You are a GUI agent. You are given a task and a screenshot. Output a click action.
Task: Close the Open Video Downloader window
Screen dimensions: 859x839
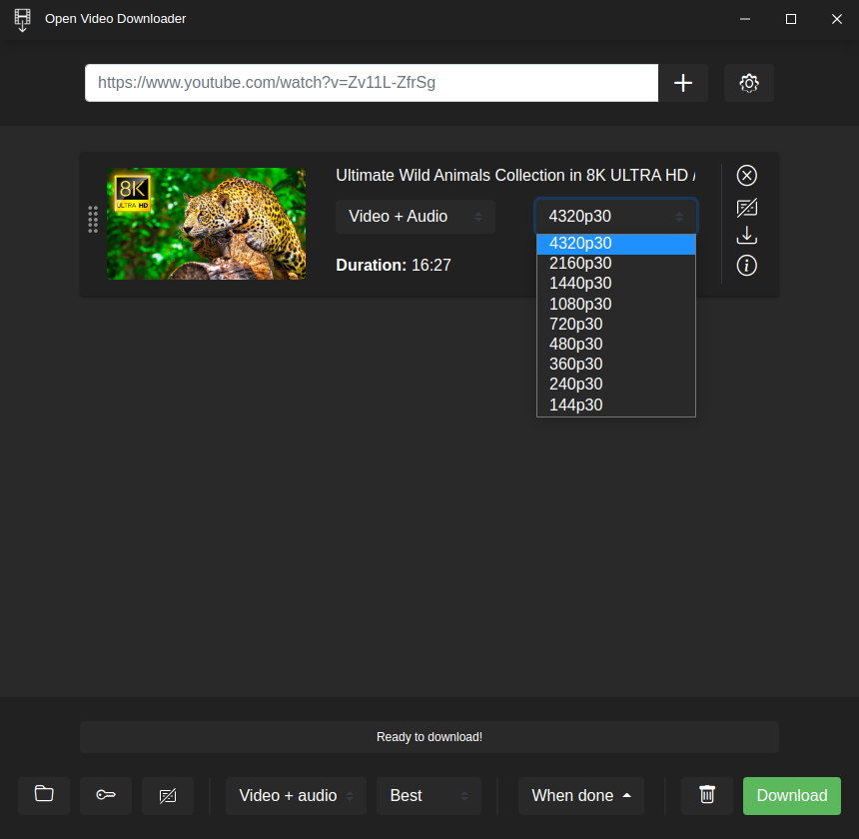point(837,19)
